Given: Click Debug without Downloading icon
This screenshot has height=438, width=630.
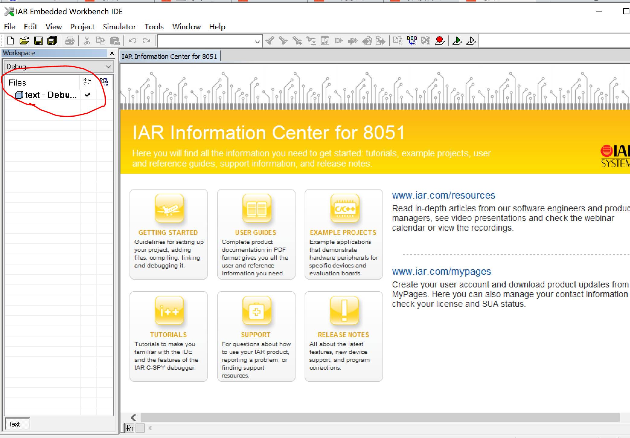Looking at the screenshot, I should pyautogui.click(x=471, y=41).
